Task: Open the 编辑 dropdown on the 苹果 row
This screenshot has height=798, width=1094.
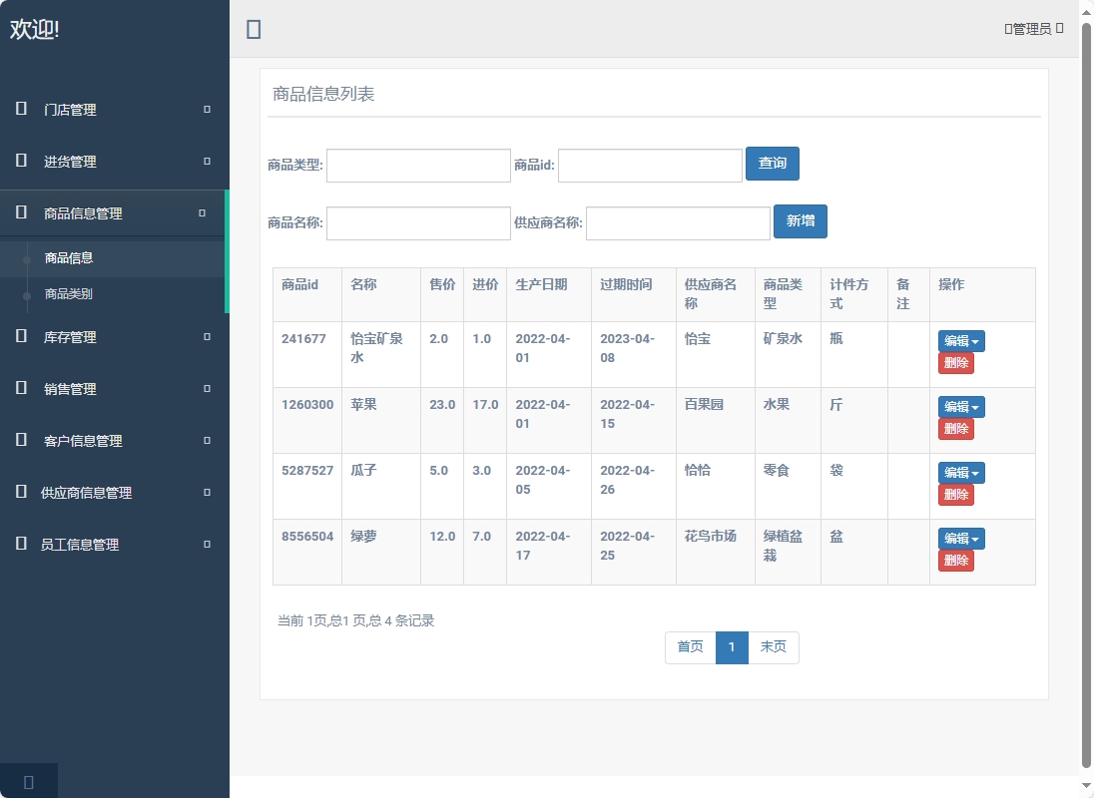Action: (960, 407)
